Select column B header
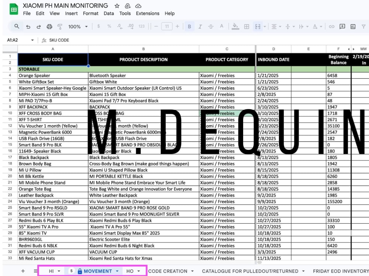 144,49
